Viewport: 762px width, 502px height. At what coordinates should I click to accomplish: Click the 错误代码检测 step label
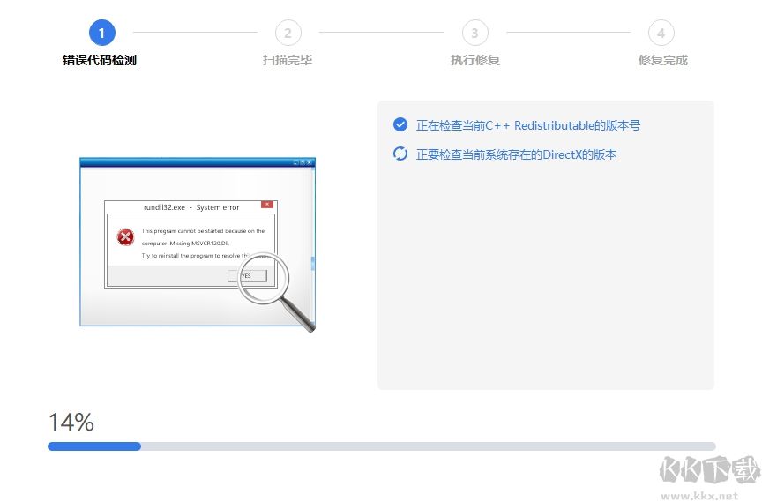point(100,60)
